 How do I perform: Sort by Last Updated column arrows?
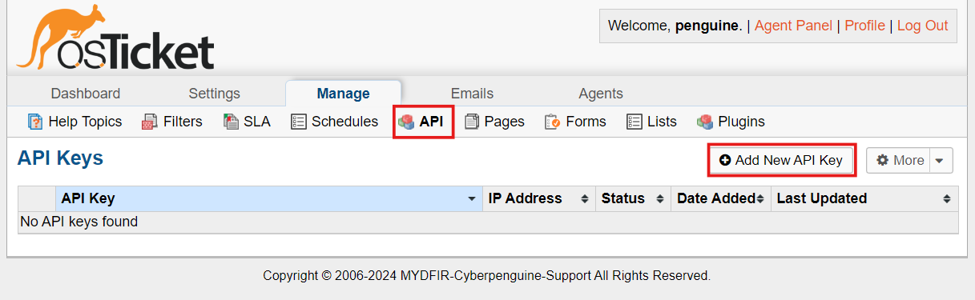947,199
